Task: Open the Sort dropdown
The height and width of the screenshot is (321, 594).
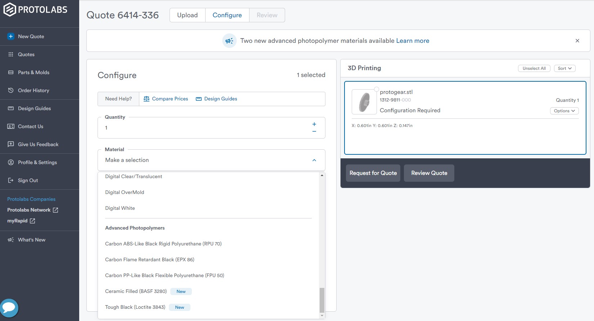Action: click(564, 68)
